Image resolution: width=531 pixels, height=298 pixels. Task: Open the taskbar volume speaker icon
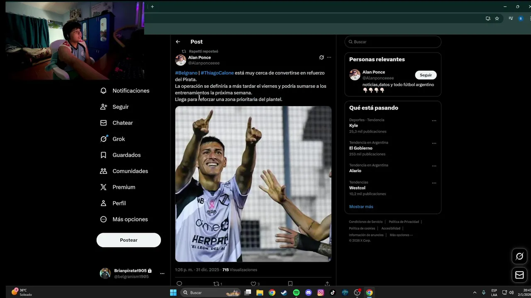[x=512, y=293]
